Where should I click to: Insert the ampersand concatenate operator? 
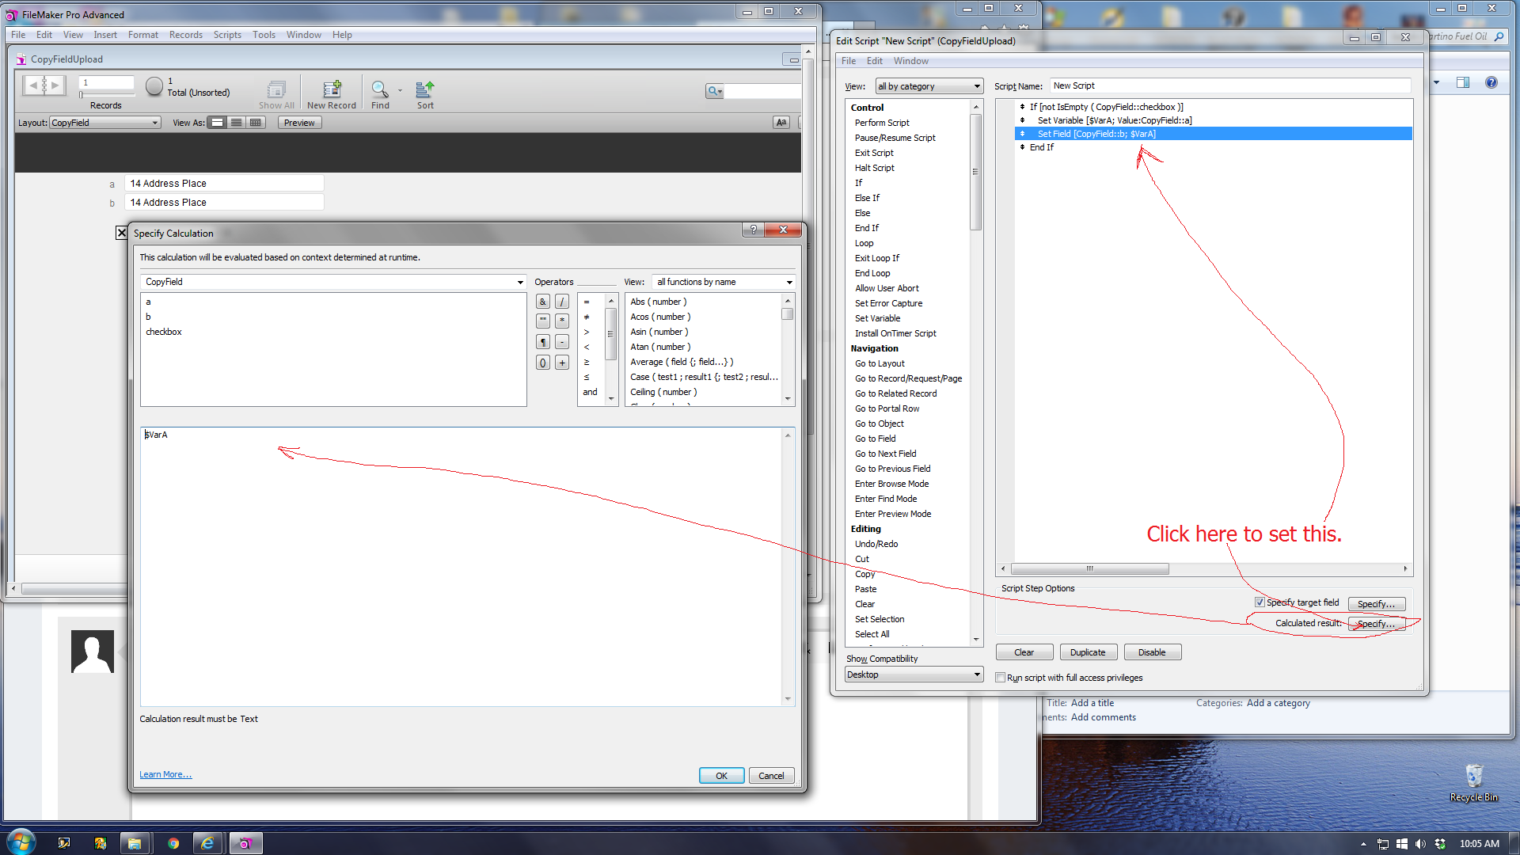pyautogui.click(x=543, y=302)
